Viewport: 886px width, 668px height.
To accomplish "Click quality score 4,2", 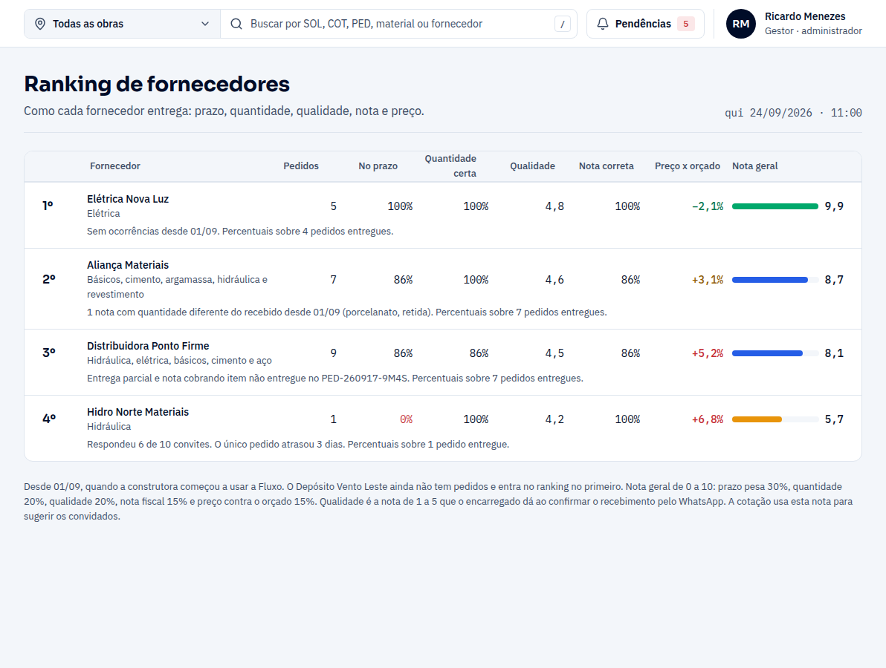I will click(x=554, y=419).
